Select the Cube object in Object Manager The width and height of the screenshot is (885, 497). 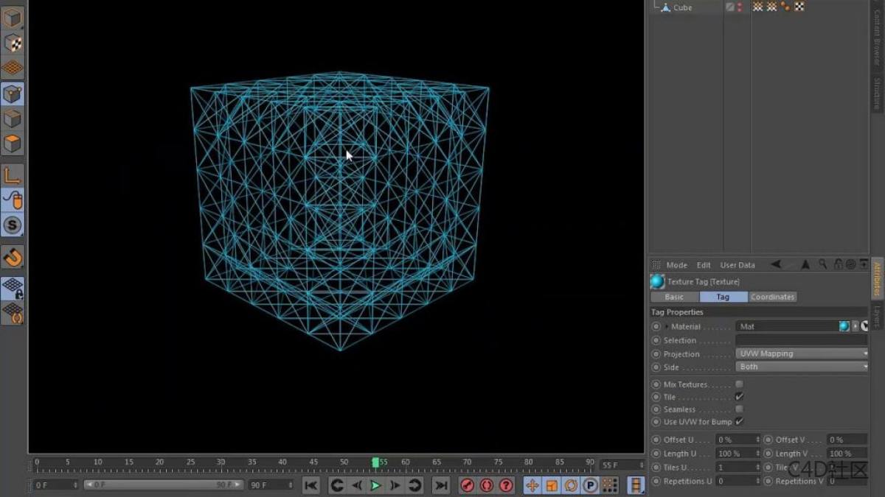pos(682,7)
